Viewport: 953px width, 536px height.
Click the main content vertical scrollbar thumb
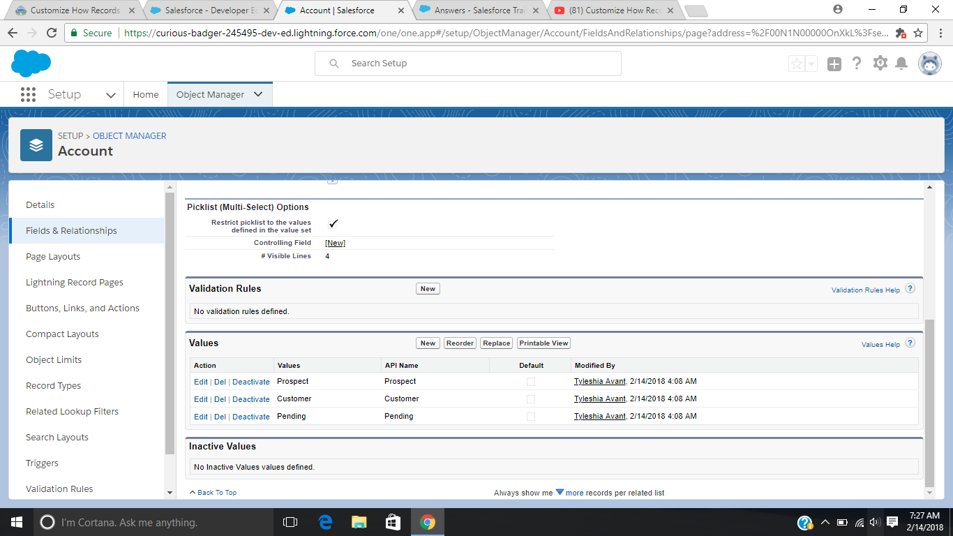tap(929, 403)
